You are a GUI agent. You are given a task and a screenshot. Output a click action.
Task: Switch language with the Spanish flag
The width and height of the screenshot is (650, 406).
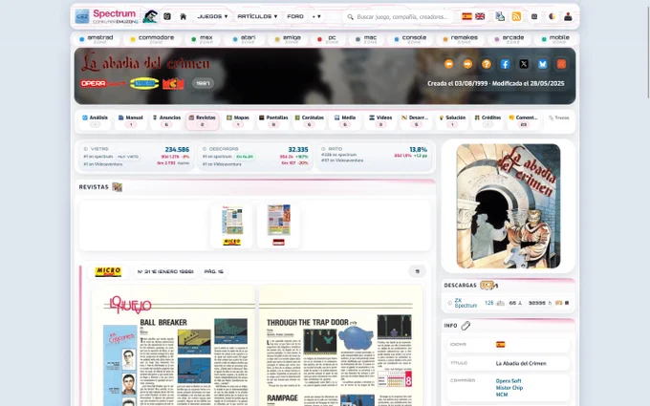coord(466,16)
